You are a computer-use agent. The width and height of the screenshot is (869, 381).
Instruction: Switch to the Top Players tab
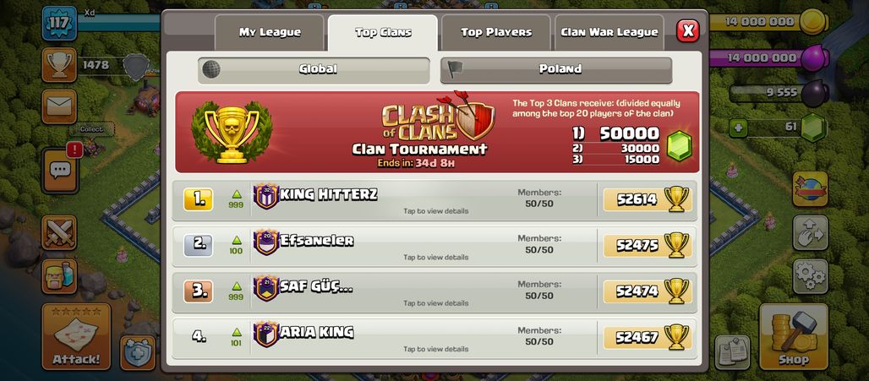496,33
